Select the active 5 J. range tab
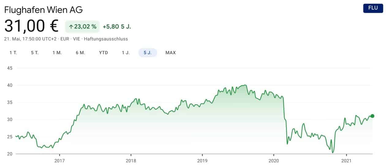Image resolution: width=386 pixels, height=165 pixels. pos(148,53)
